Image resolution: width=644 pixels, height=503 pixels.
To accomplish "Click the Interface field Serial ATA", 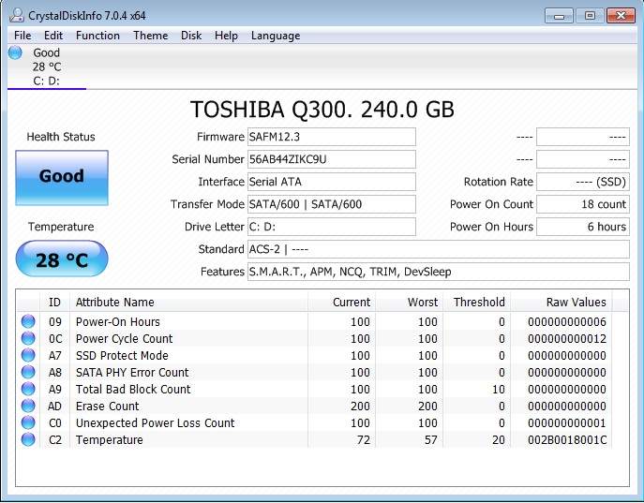I will coord(332,182).
